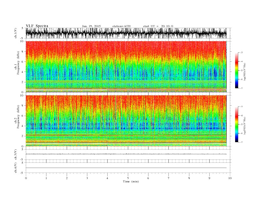Click the "ch.3(V)" axis label
This screenshot has width=259, height=200.
point(16,155)
